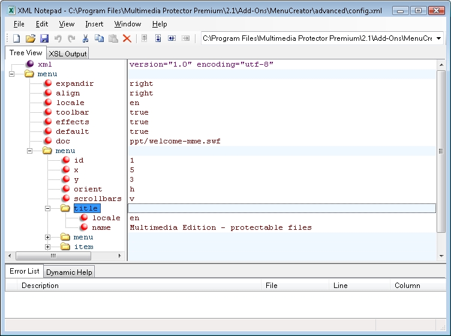Switch to the XSL Output tab
This screenshot has width=451, height=336.
(68, 53)
